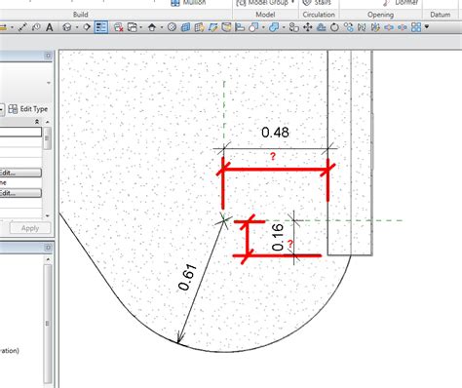Click the Stairs ribbon button
462x388 pixels.
(x=317, y=2)
